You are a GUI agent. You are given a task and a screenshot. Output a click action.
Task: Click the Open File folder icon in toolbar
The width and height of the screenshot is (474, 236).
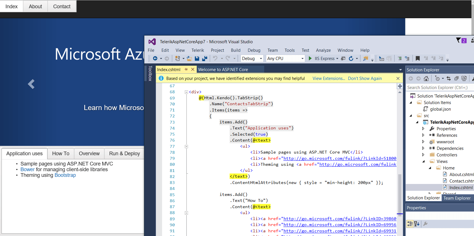click(x=189, y=58)
